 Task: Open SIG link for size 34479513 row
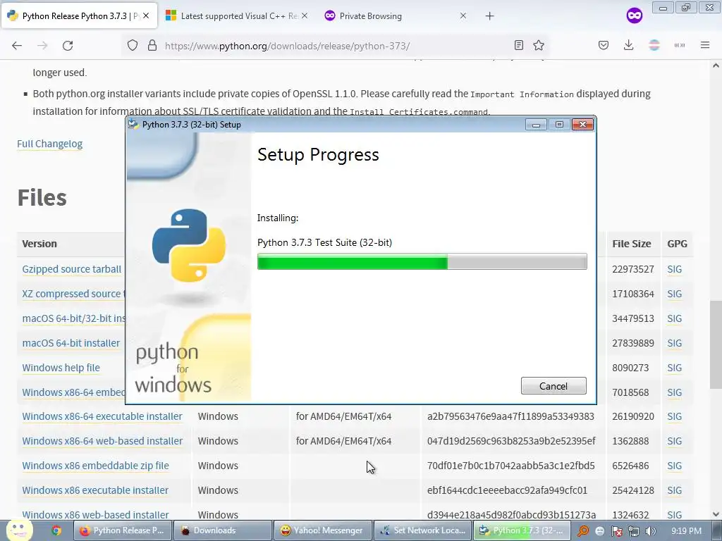pos(674,318)
